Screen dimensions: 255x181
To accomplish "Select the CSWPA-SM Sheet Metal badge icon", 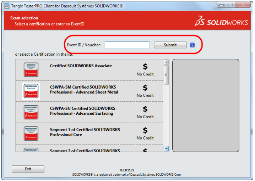I will pos(31,91).
